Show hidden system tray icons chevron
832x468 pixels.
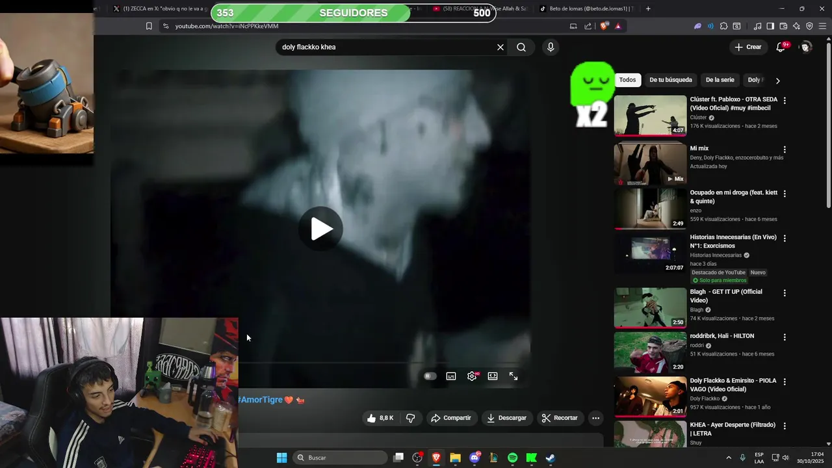pos(729,458)
